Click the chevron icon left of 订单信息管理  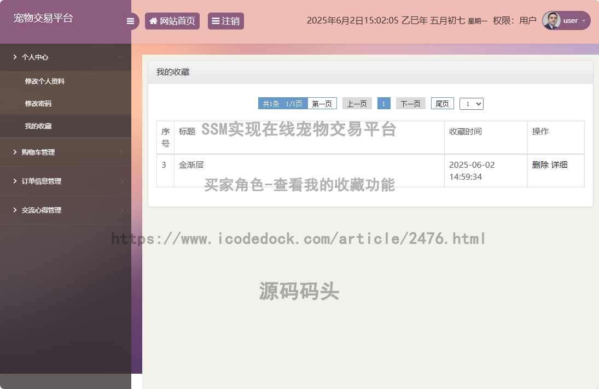click(x=15, y=181)
